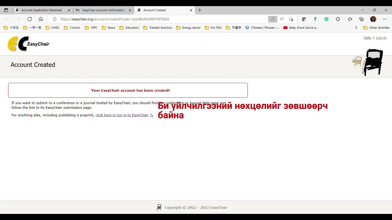Open the Chinese Phrases bookmark
392x220 pixels.
[x=262, y=28]
